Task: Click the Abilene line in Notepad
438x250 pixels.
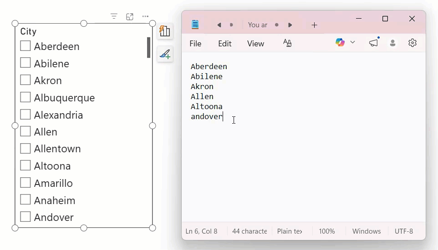Action: tap(207, 76)
